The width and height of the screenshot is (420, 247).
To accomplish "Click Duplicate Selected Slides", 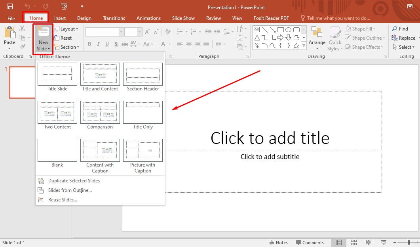I will [x=73, y=180].
